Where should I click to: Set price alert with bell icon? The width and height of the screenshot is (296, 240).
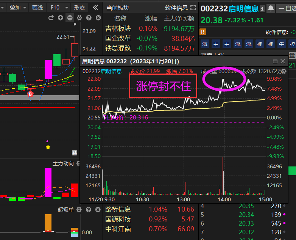click(x=271, y=8)
